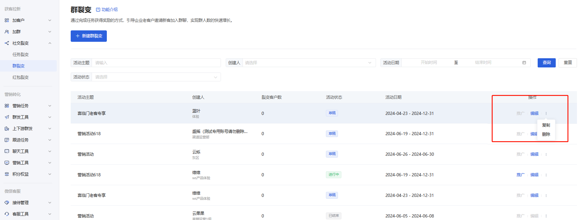Expand the 接待管理 menu chevron
The image size is (583, 220).
coord(50,203)
